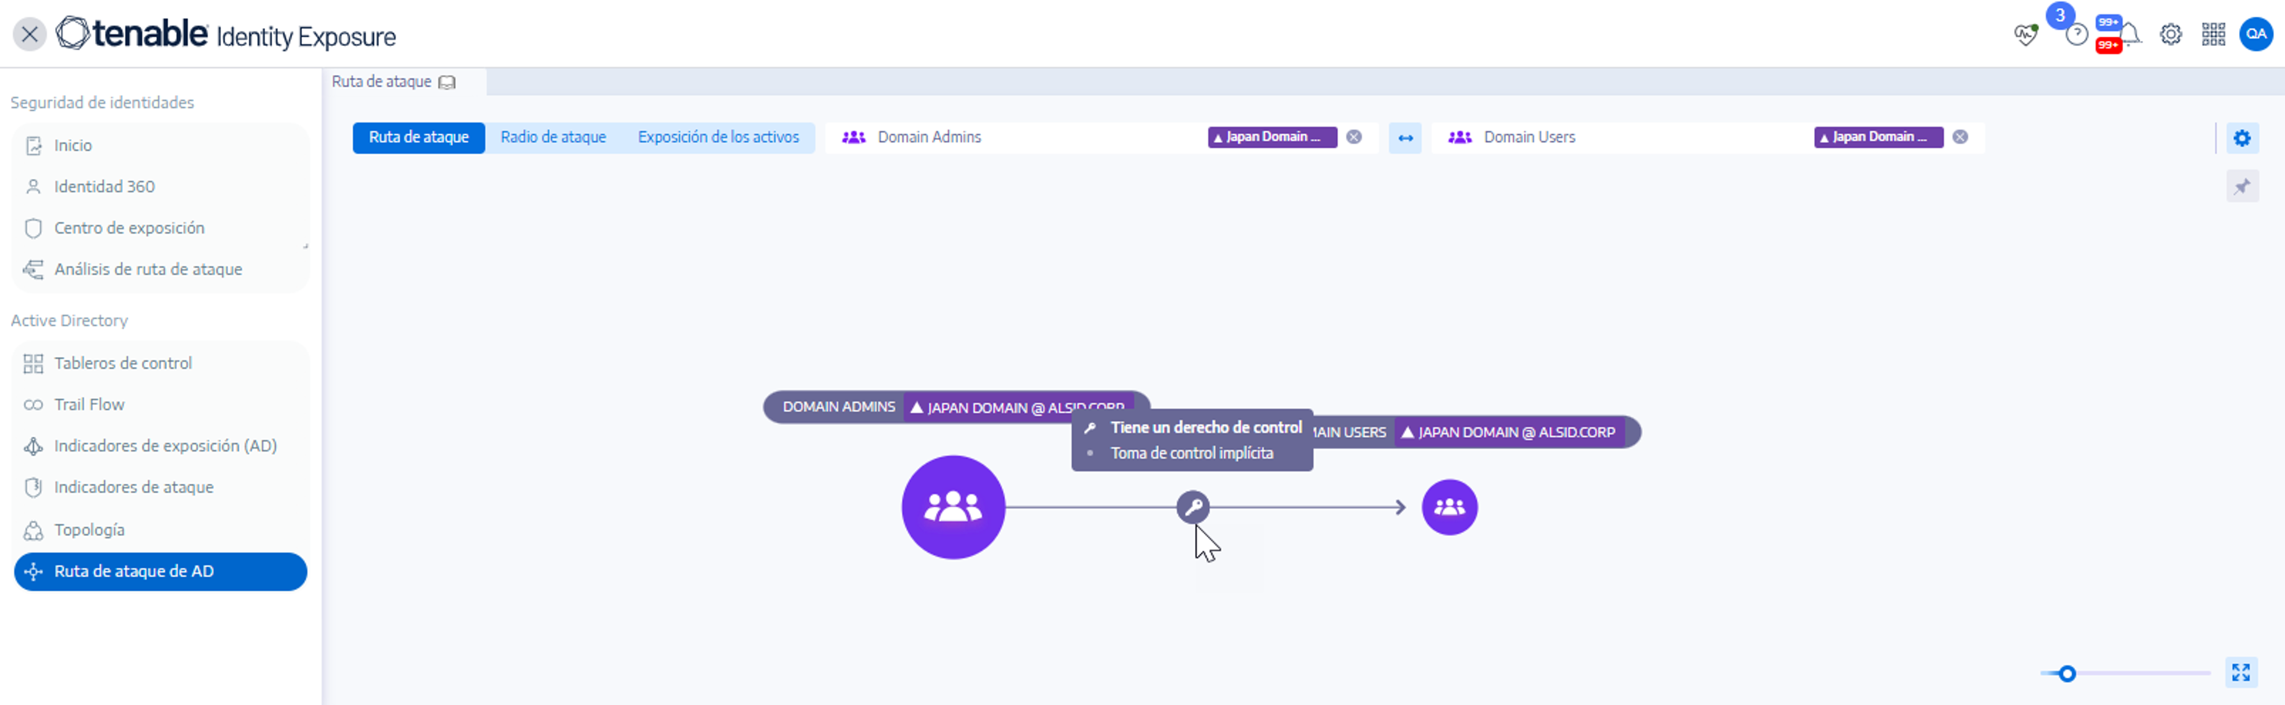Select the large Domain Admins group node

pos(953,507)
